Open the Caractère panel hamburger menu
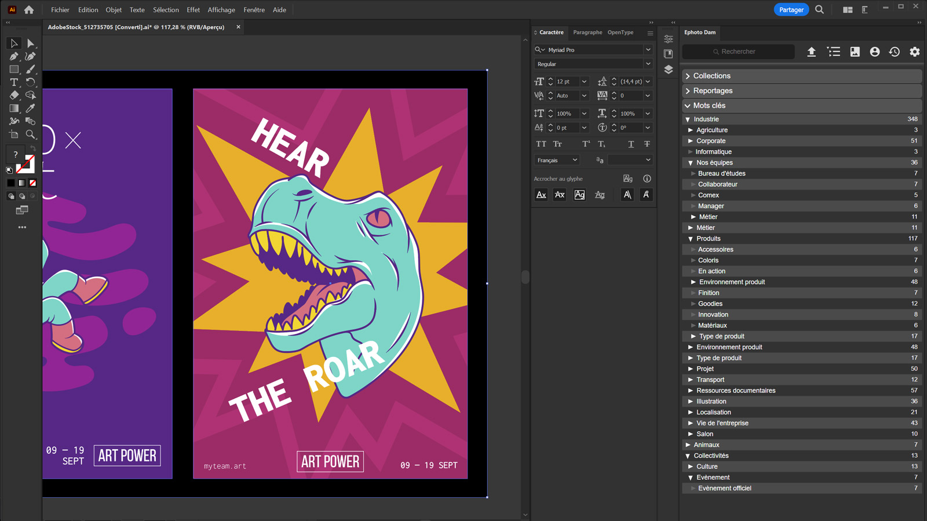 point(650,33)
